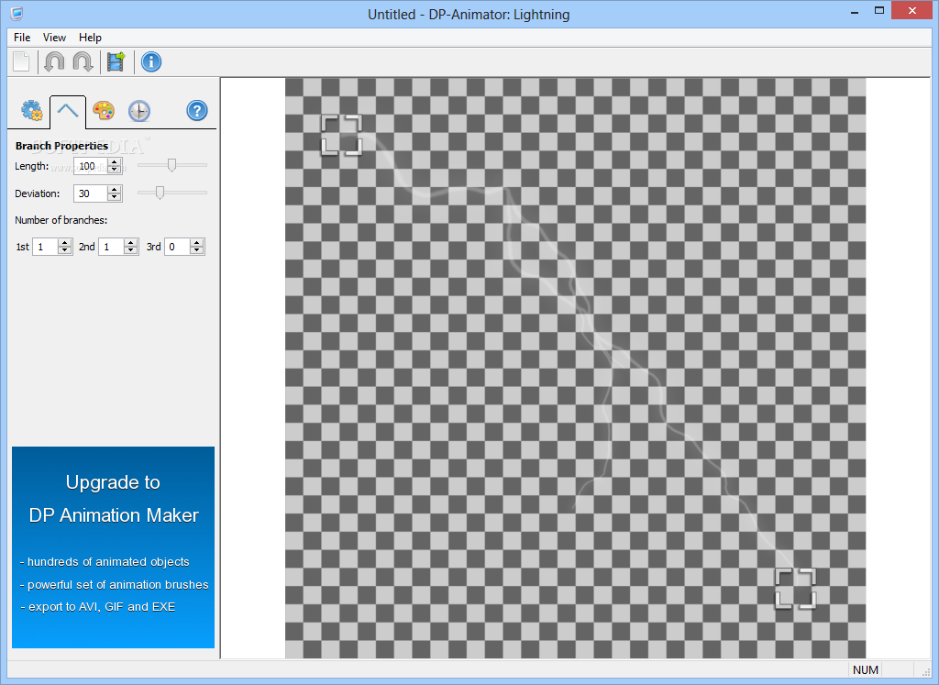Select the Branch Properties tab icon
939x685 pixels.
[68, 111]
